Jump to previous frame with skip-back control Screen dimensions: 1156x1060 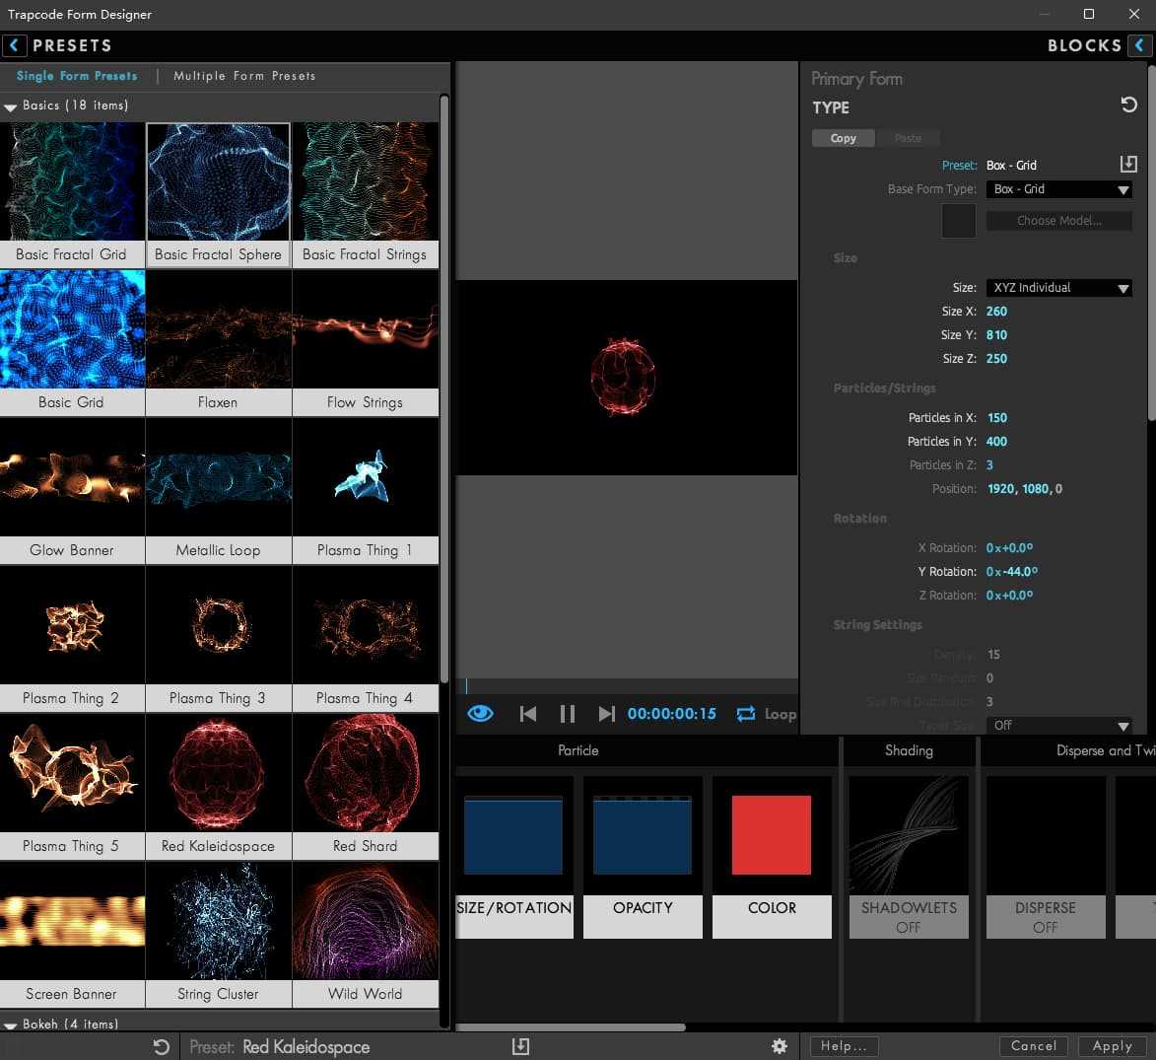[527, 713]
